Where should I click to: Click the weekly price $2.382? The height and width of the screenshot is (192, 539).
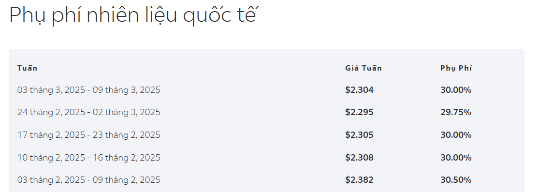coord(359,180)
